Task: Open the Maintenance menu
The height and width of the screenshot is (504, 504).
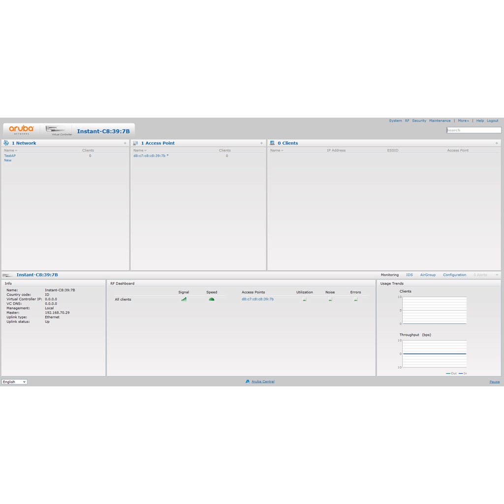Action: pyautogui.click(x=440, y=121)
